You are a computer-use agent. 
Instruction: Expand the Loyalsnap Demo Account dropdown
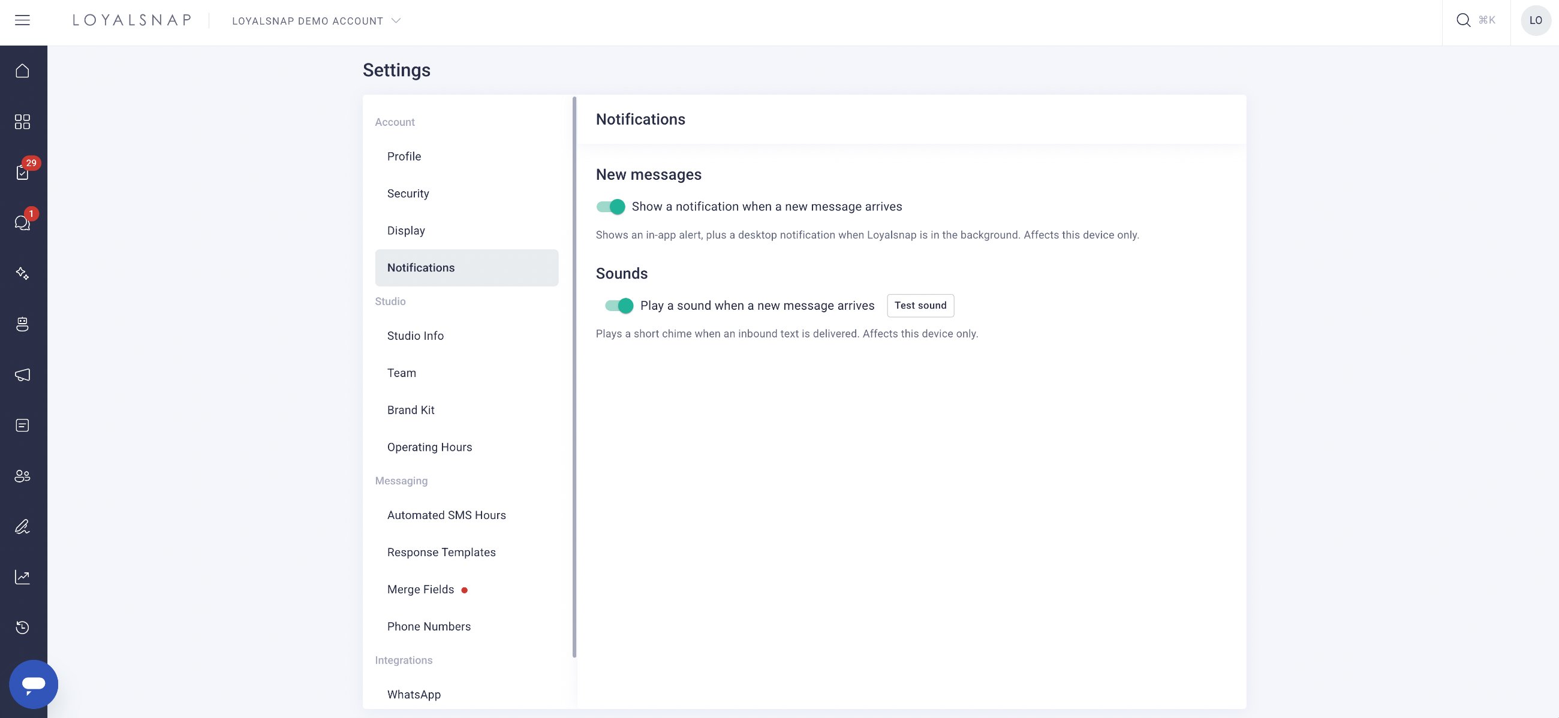pyautogui.click(x=316, y=20)
